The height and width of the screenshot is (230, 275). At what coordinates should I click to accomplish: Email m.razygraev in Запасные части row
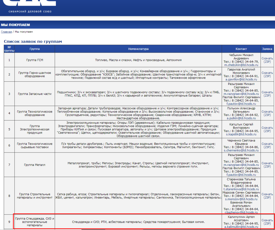tap(241, 94)
